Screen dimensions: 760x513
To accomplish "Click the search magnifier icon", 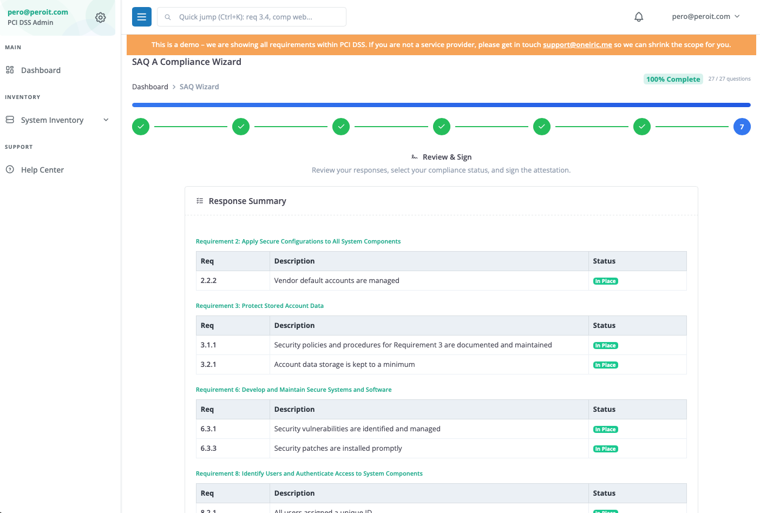I will (x=168, y=17).
